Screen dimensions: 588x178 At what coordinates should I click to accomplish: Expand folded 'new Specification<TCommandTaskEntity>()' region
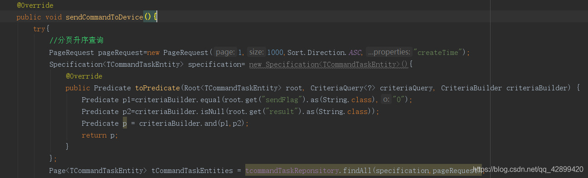(x=329, y=64)
